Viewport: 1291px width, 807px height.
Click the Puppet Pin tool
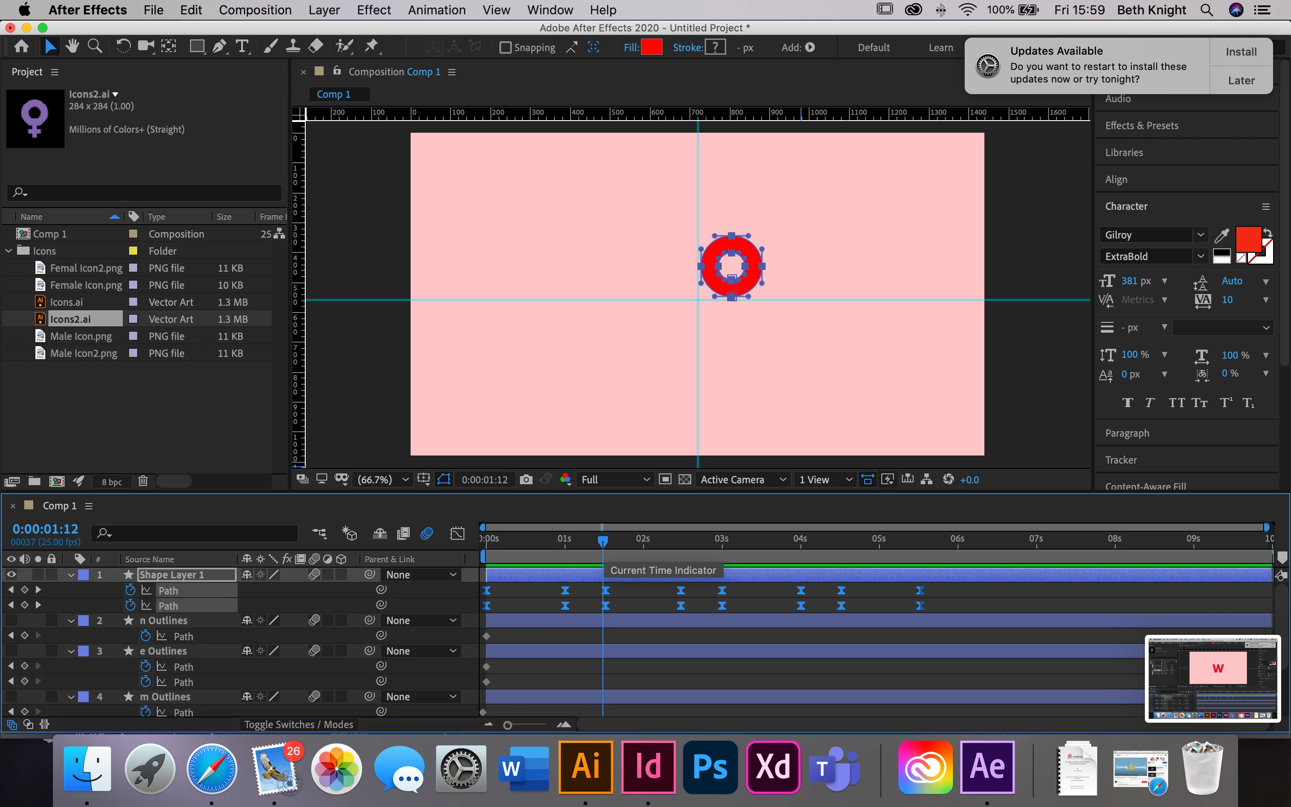point(371,47)
